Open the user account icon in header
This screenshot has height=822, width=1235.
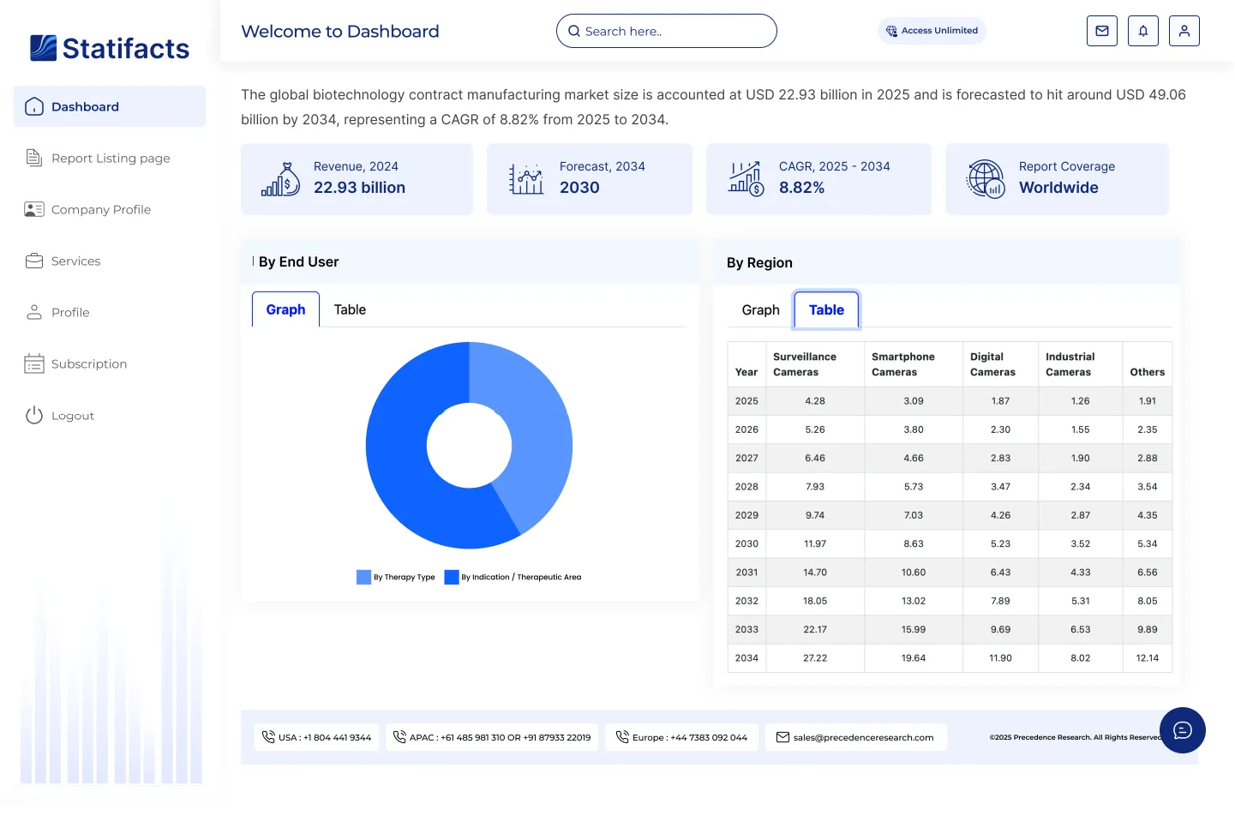tap(1184, 31)
